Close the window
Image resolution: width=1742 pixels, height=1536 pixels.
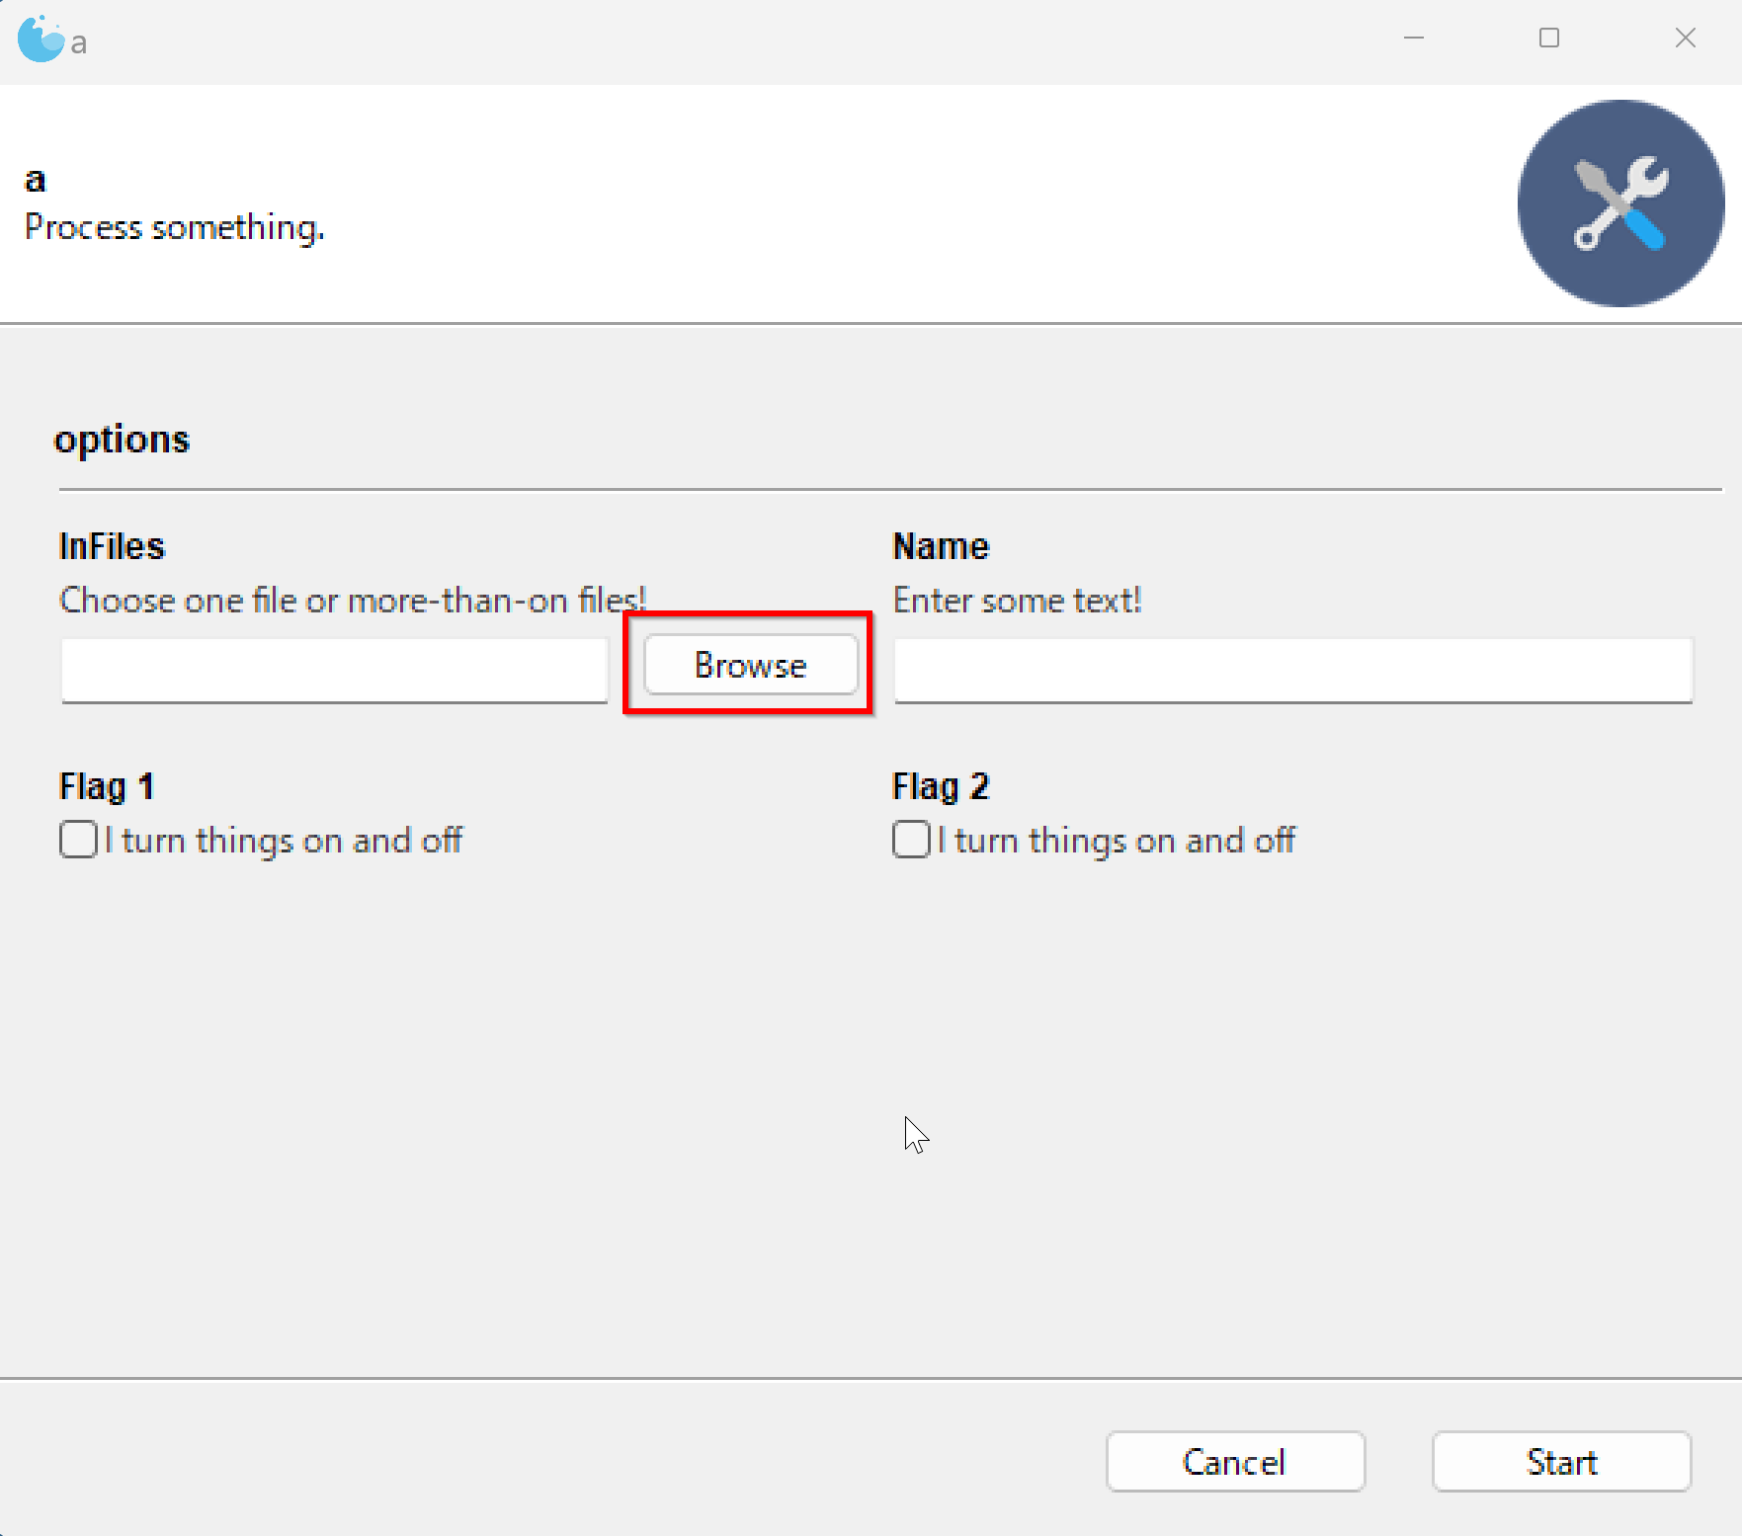click(x=1686, y=38)
